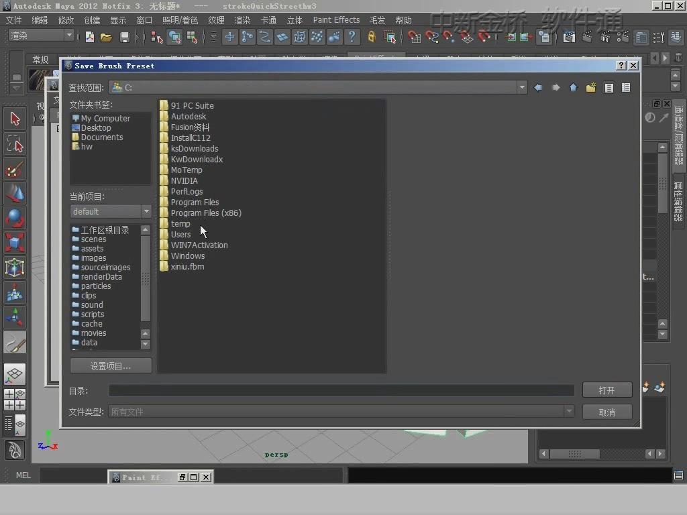The image size is (687, 515).
Task: Open the 渲染 menu set dropdown
Action: click(x=69, y=36)
